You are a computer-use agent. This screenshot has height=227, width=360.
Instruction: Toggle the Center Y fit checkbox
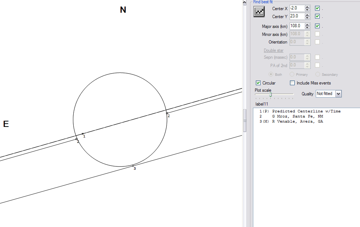pos(317,16)
